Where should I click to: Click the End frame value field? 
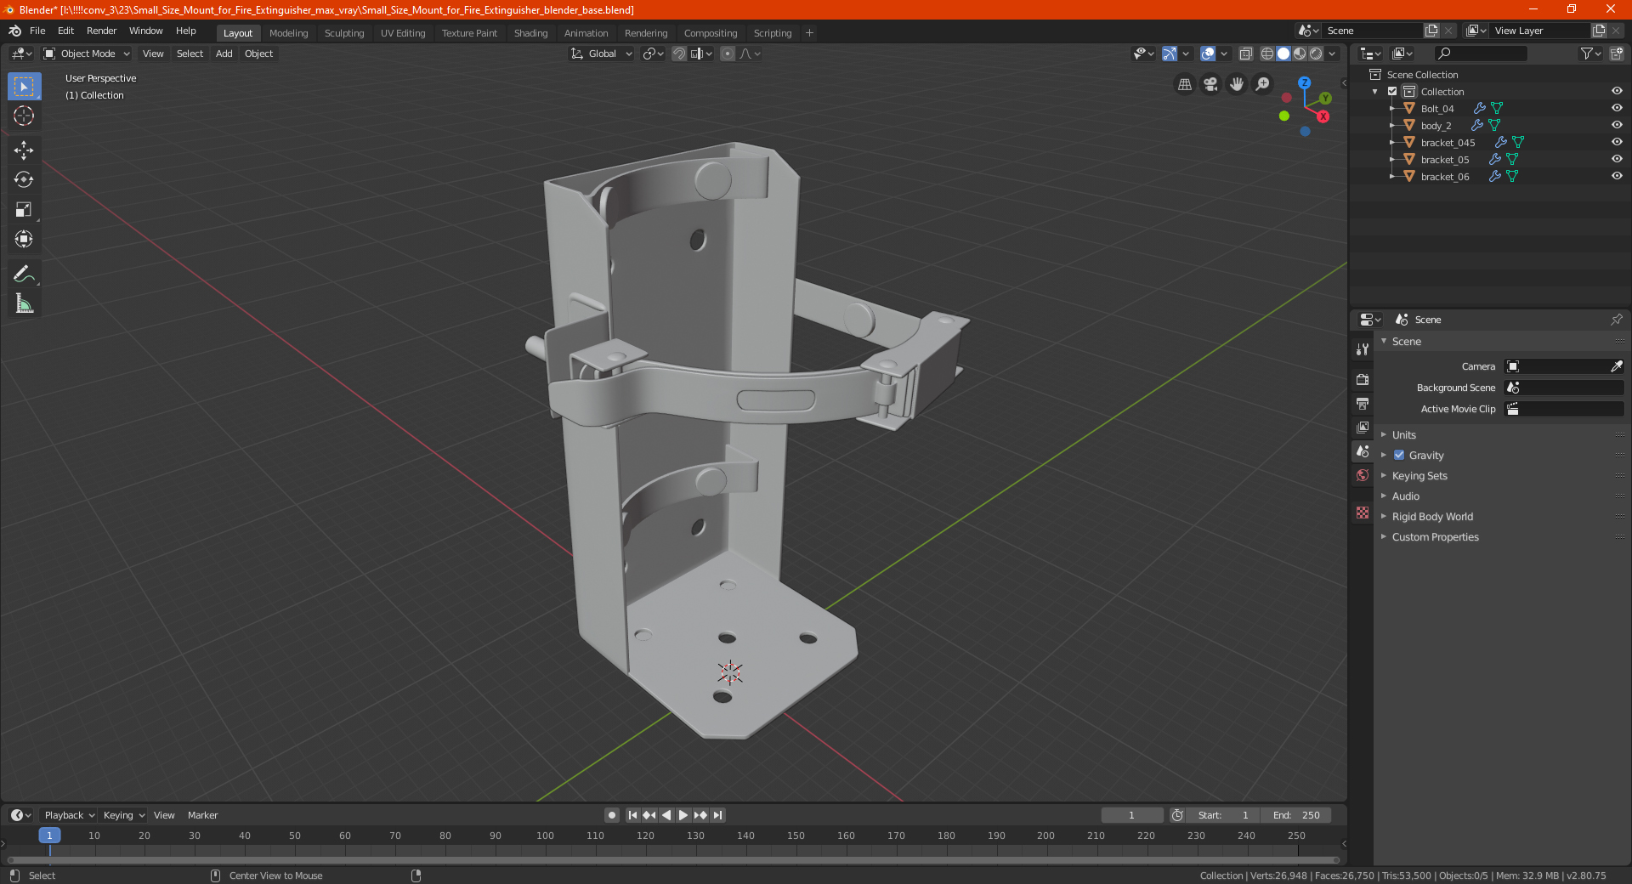1295,815
